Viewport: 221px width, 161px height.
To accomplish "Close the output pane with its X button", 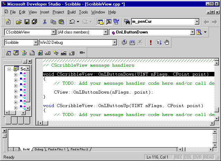I will click(4, 131).
